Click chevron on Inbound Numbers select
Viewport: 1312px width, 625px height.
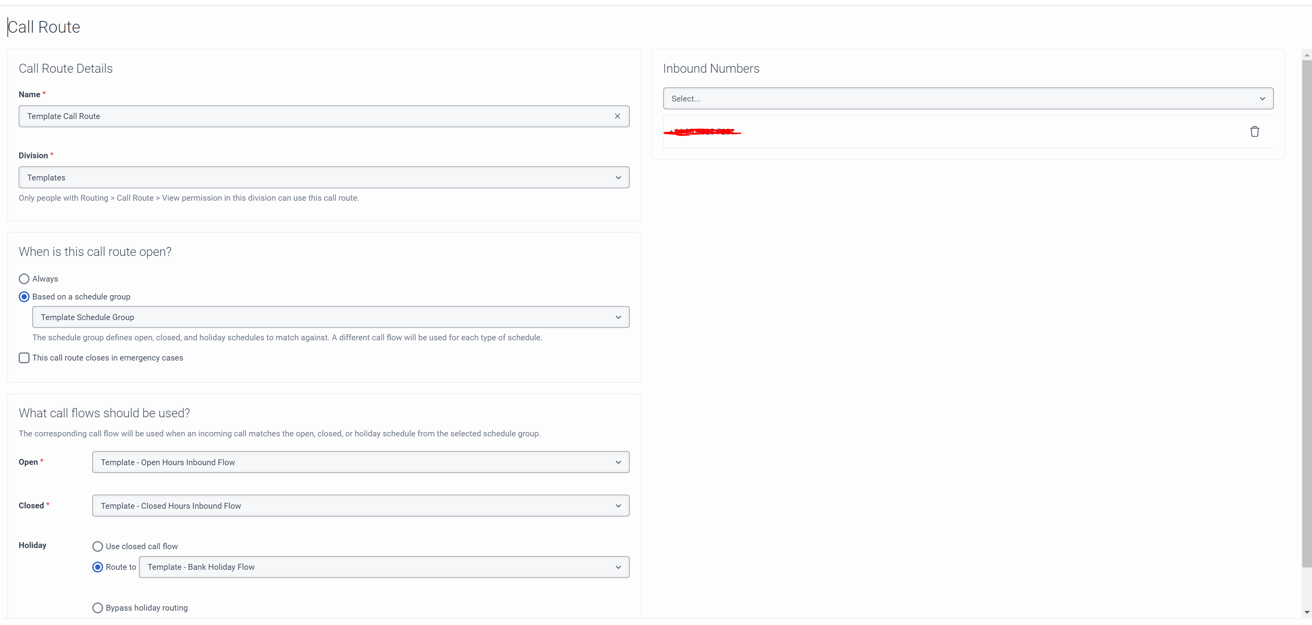pos(1262,99)
